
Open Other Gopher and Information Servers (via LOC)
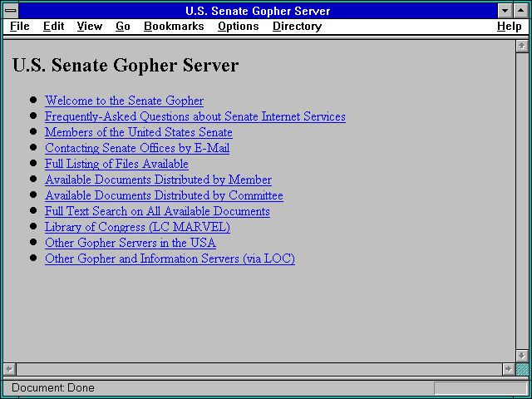tap(170, 259)
